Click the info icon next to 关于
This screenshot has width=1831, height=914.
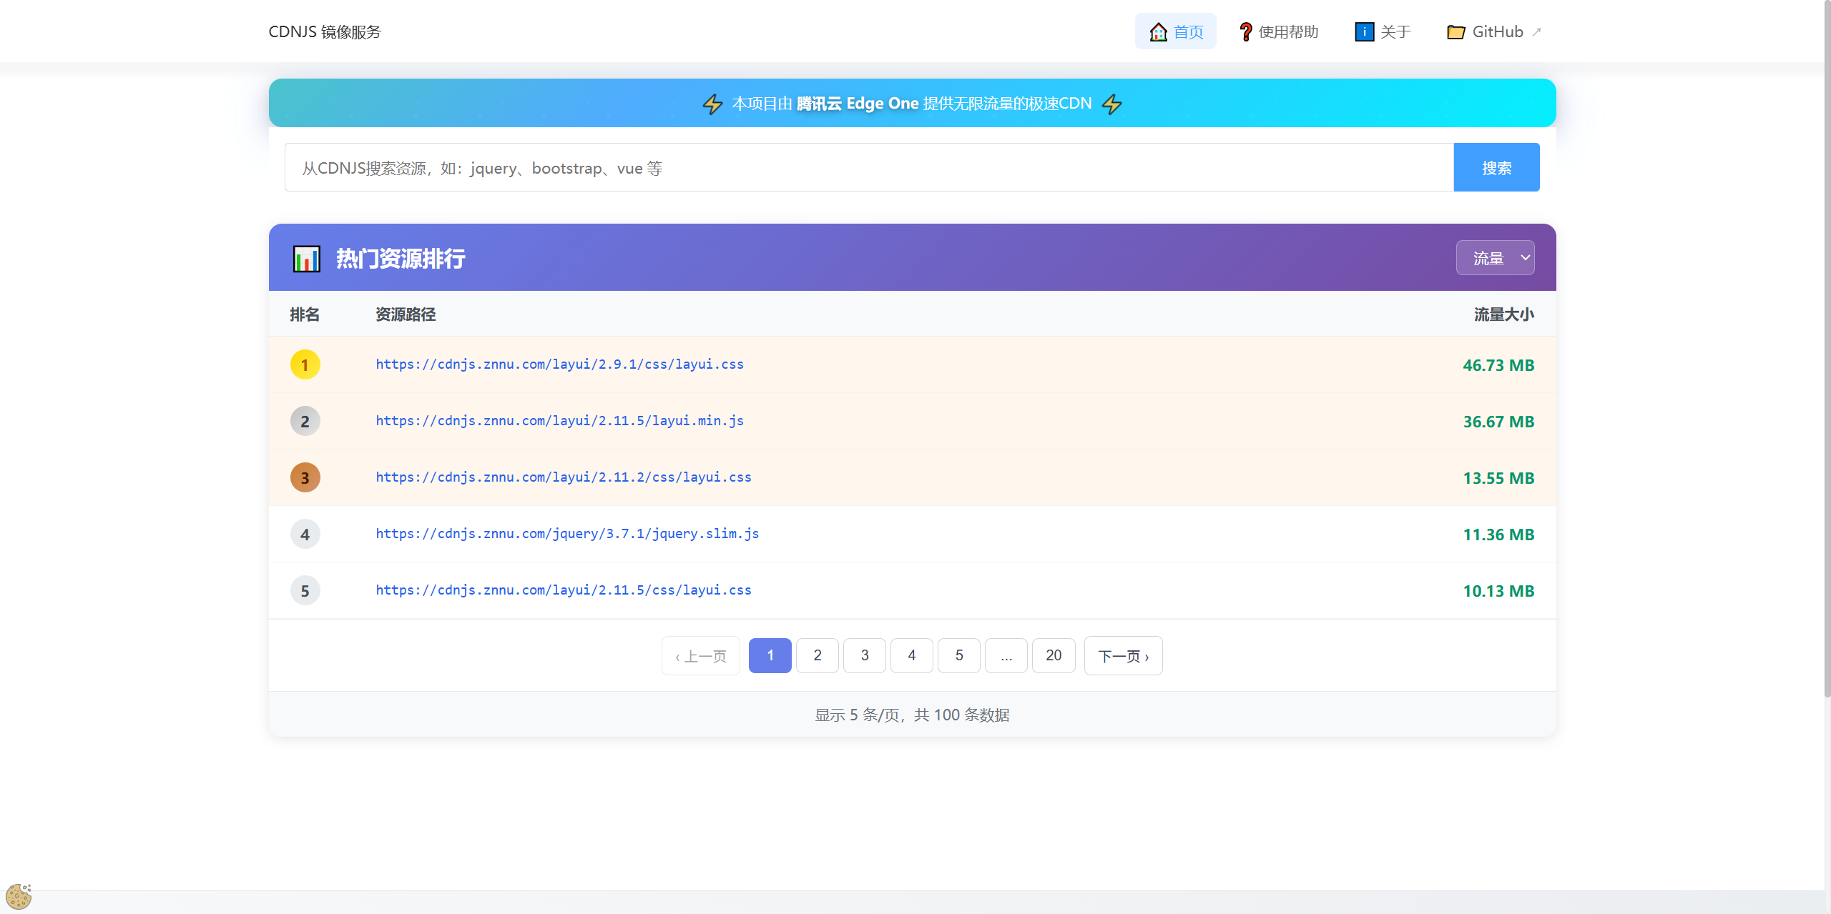(x=1365, y=31)
